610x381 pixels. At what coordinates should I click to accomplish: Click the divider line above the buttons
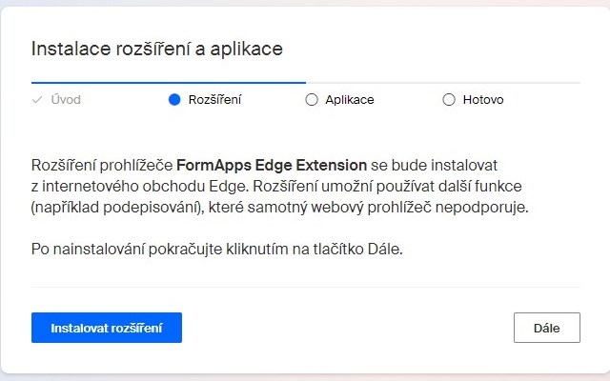[305, 287]
